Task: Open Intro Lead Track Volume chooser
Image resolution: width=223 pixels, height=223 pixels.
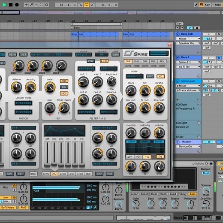Action: (188, 90)
